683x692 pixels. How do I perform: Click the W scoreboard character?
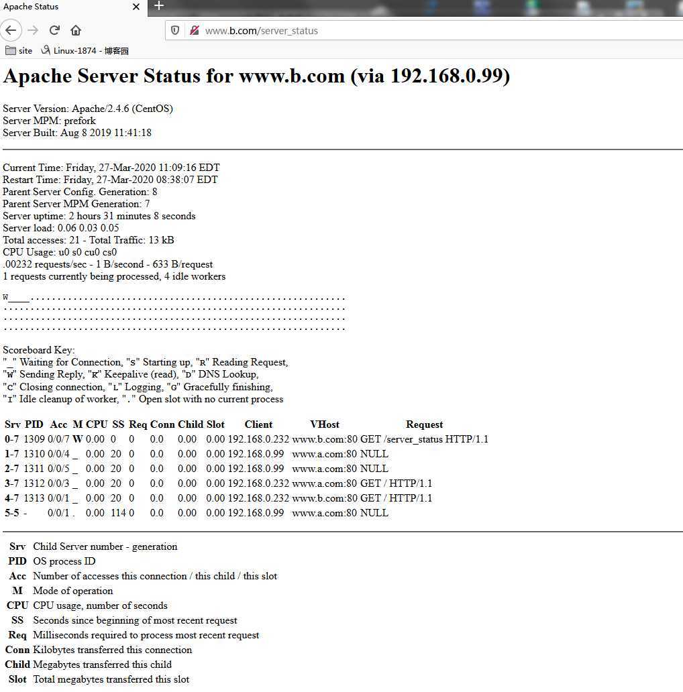point(5,297)
